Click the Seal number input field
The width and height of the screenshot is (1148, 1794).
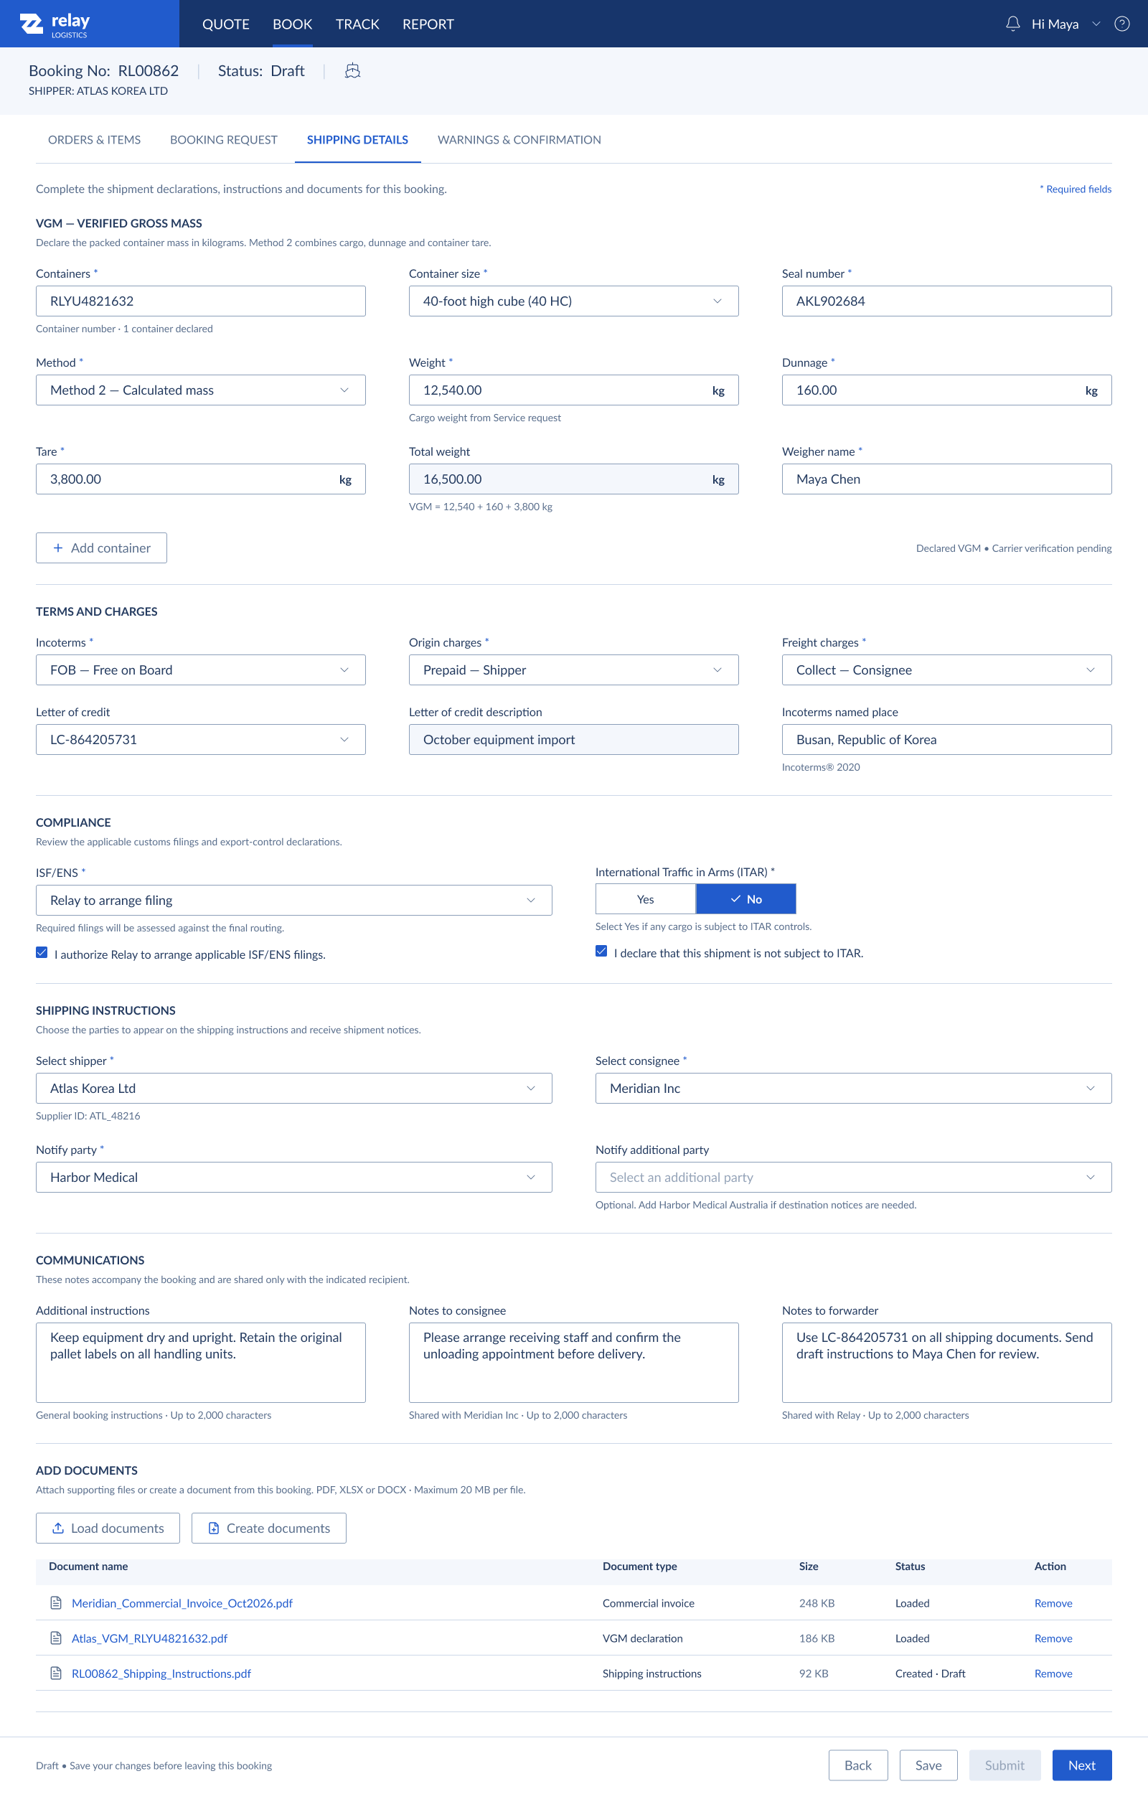[x=946, y=301]
